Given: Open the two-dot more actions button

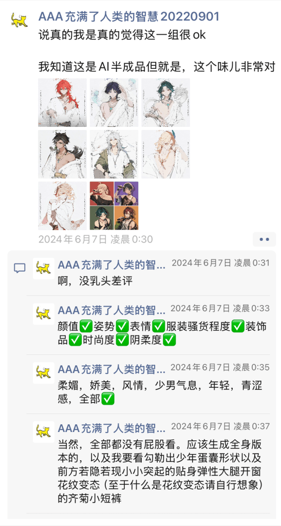Looking at the screenshot, I should click(264, 239).
